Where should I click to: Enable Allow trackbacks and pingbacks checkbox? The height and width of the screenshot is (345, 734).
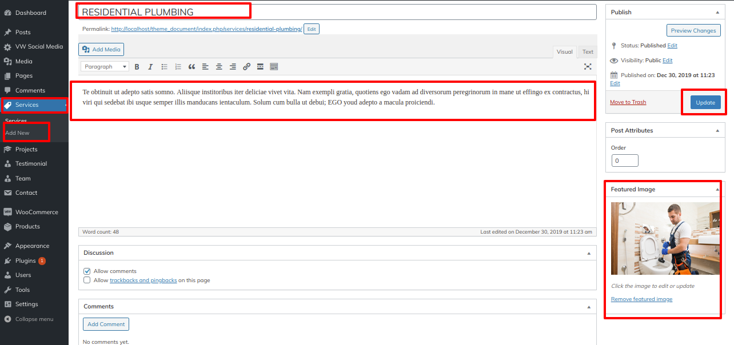tap(87, 280)
